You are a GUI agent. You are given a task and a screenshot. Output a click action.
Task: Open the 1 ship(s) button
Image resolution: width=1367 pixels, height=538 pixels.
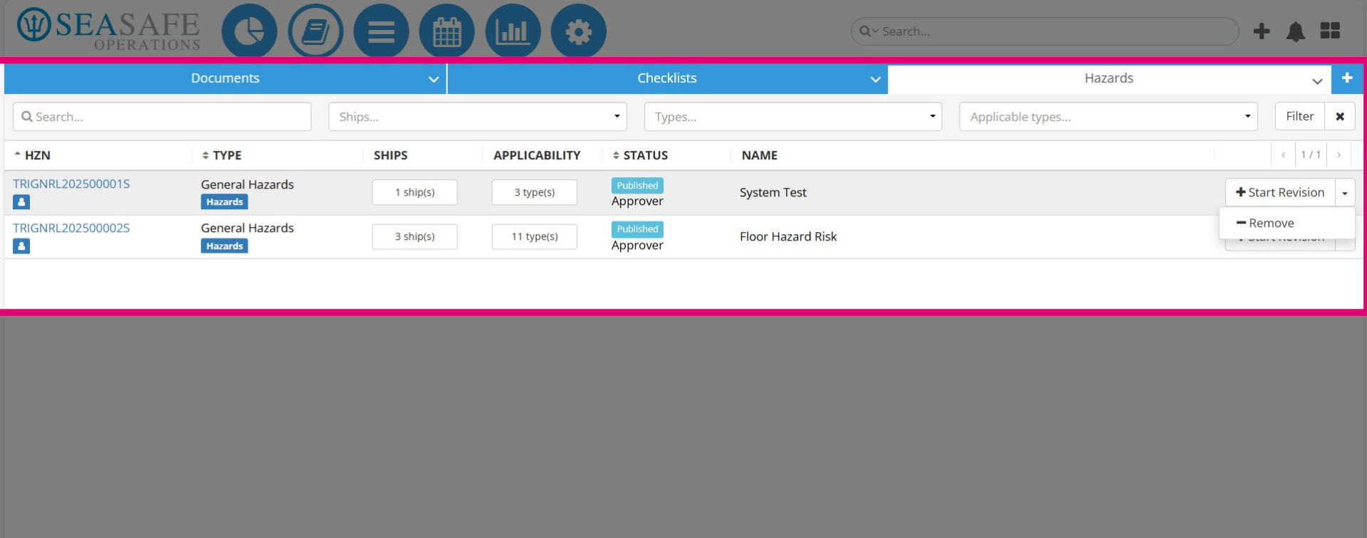[415, 193]
